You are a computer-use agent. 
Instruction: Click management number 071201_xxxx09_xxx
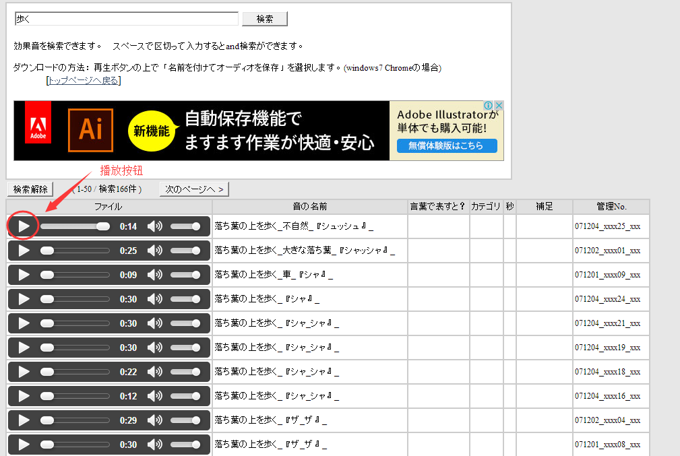pyautogui.click(x=608, y=275)
